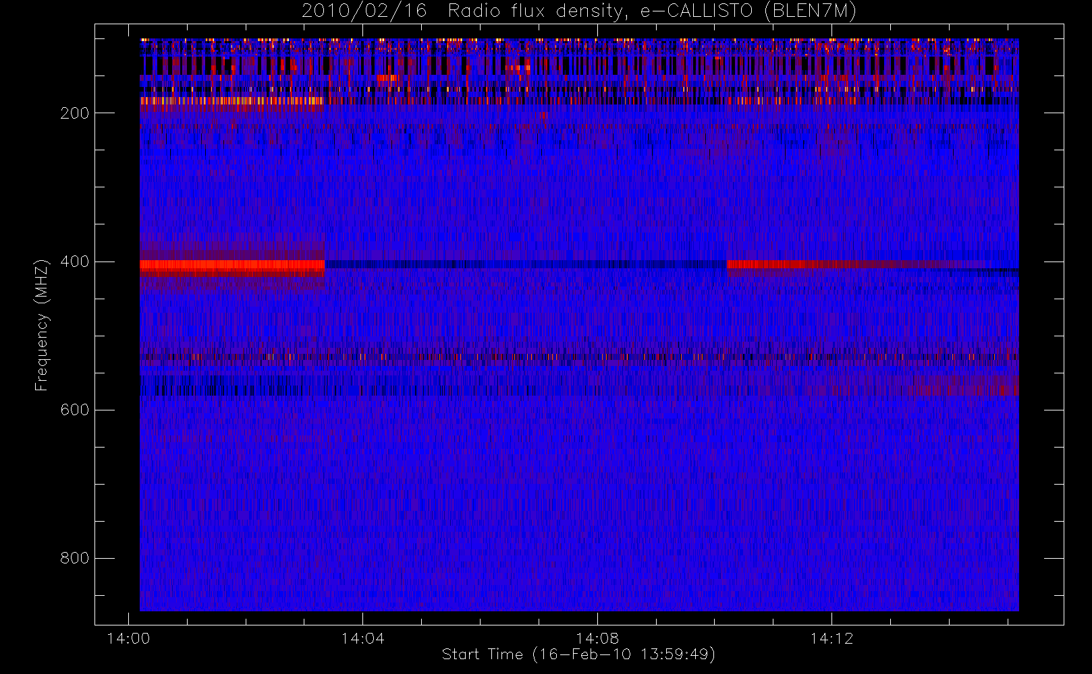Click the 800 frequency tick label

click(75, 558)
